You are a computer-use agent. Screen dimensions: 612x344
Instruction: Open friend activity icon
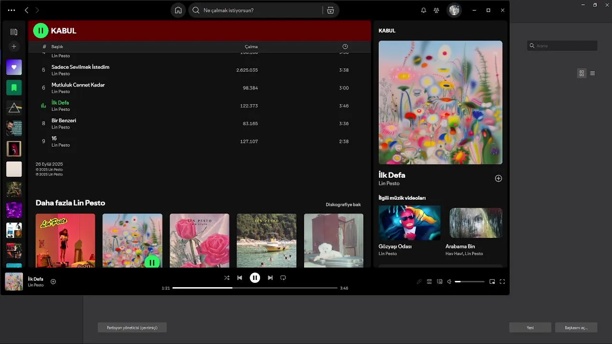pos(436,10)
